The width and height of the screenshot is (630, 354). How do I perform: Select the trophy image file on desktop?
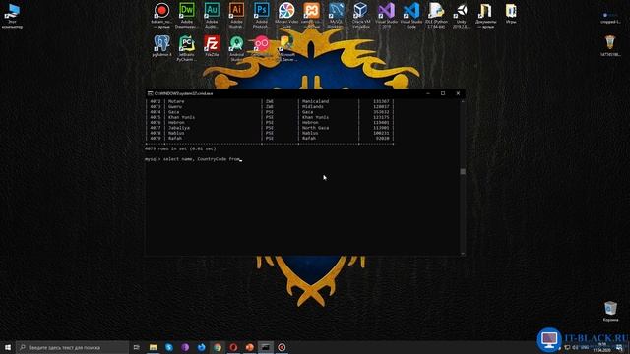(x=610, y=45)
